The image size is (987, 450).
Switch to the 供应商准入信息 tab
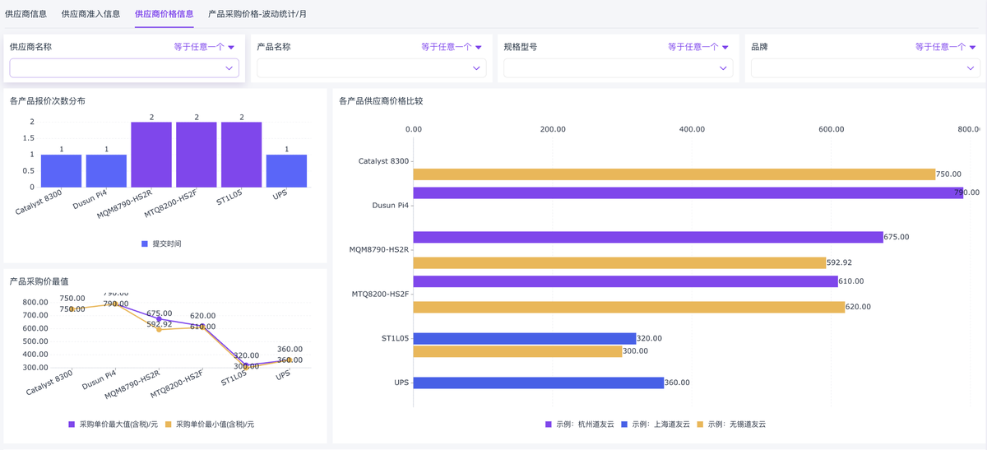click(x=90, y=14)
